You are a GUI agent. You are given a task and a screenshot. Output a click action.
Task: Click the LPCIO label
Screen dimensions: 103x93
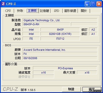click(x=17, y=39)
